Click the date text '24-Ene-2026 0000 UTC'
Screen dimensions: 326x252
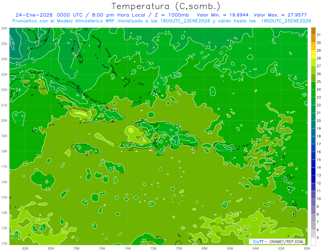49,15
